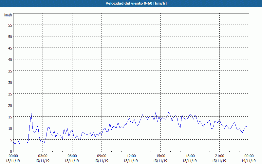Select the 15 value on the y-axis
262x164 pixels.
[x=10, y=117]
